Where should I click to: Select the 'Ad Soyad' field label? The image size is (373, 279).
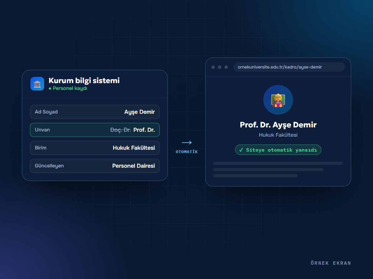[x=46, y=112]
